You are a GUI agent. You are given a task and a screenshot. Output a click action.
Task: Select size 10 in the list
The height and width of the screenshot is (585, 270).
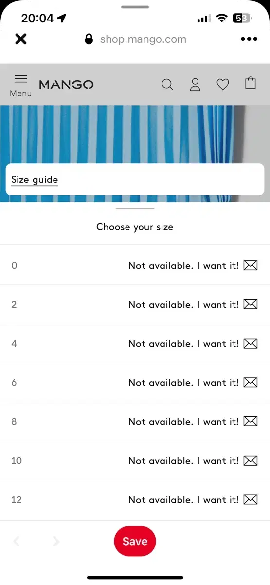[135, 461]
